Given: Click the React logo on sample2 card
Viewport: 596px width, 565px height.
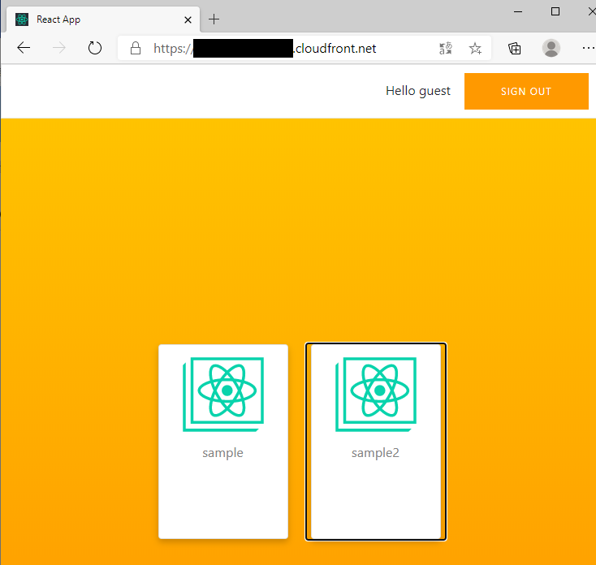Looking at the screenshot, I should [376, 394].
